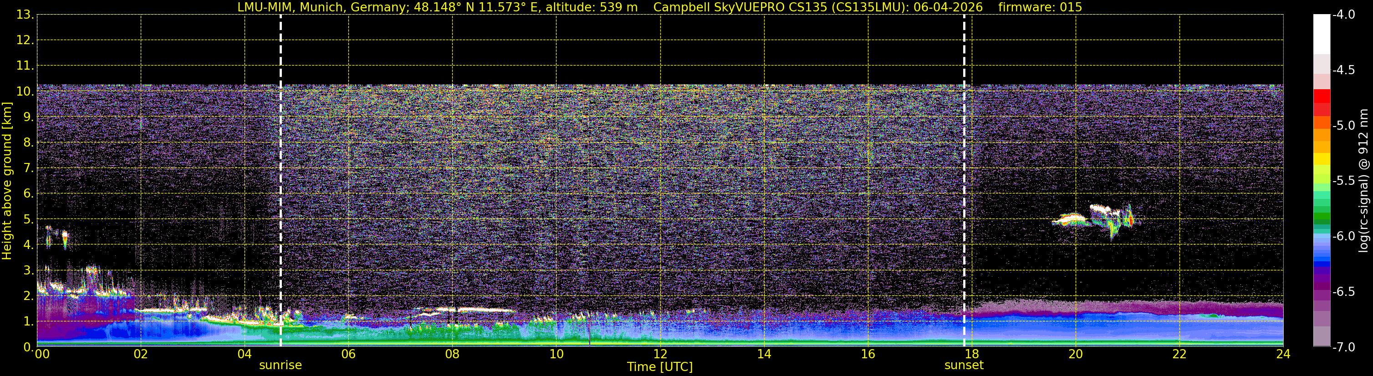
Task: Click the height-axis tick label '11.'
Action: point(25,66)
